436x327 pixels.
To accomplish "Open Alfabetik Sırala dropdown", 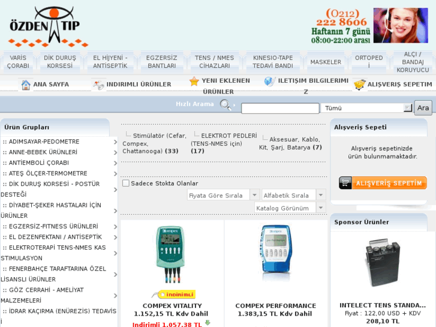I will click(294, 195).
